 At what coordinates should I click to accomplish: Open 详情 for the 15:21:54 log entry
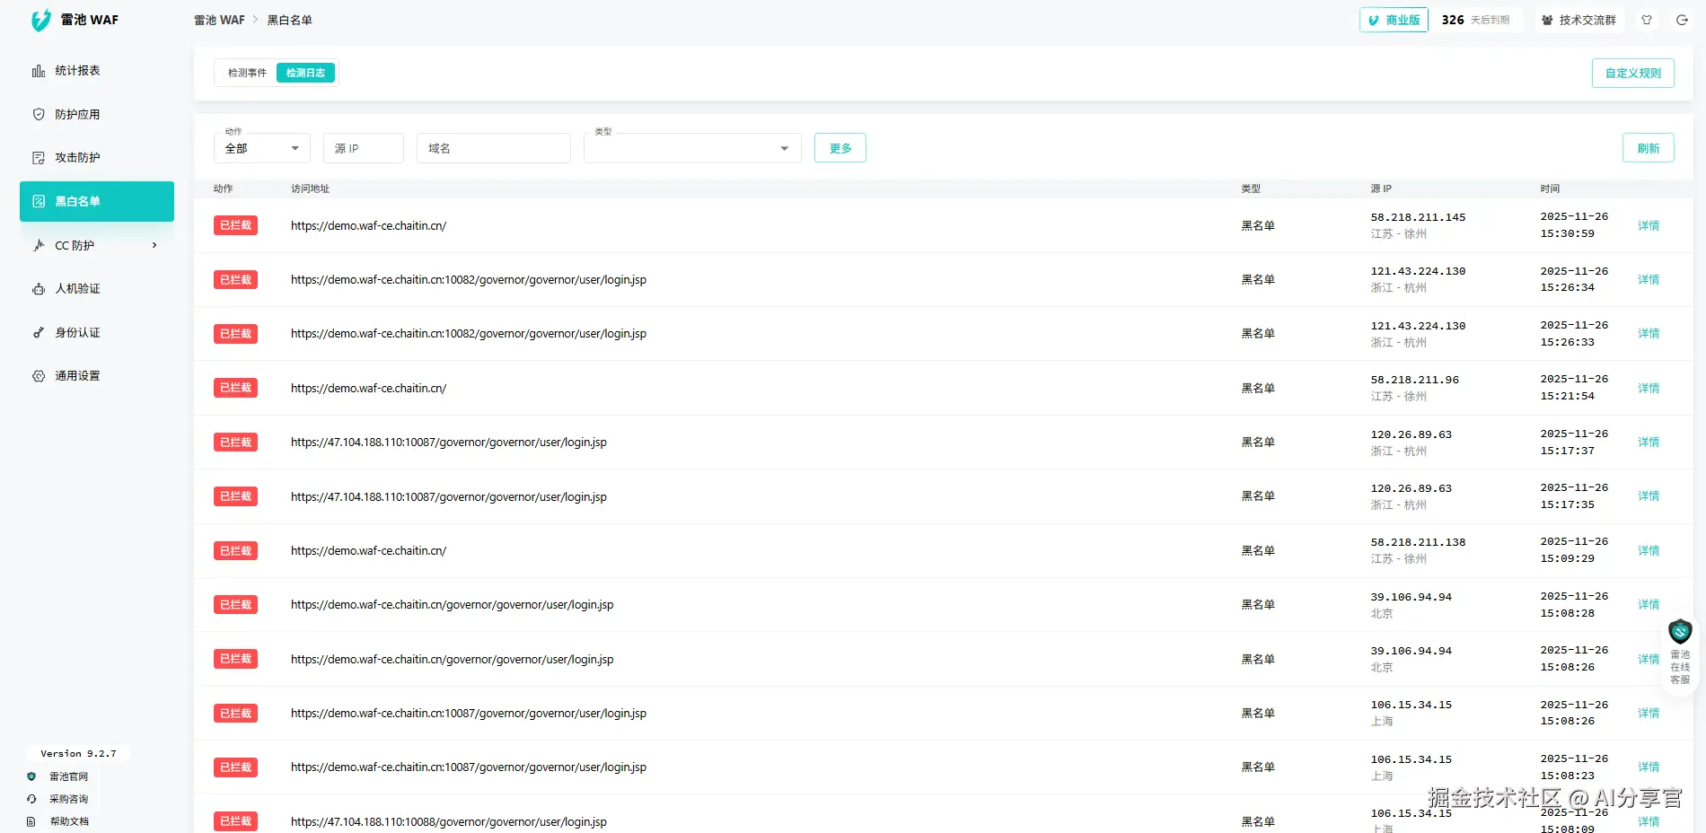tap(1649, 389)
